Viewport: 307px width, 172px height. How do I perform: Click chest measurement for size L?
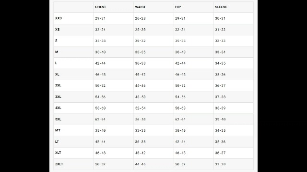pyautogui.click(x=100, y=63)
